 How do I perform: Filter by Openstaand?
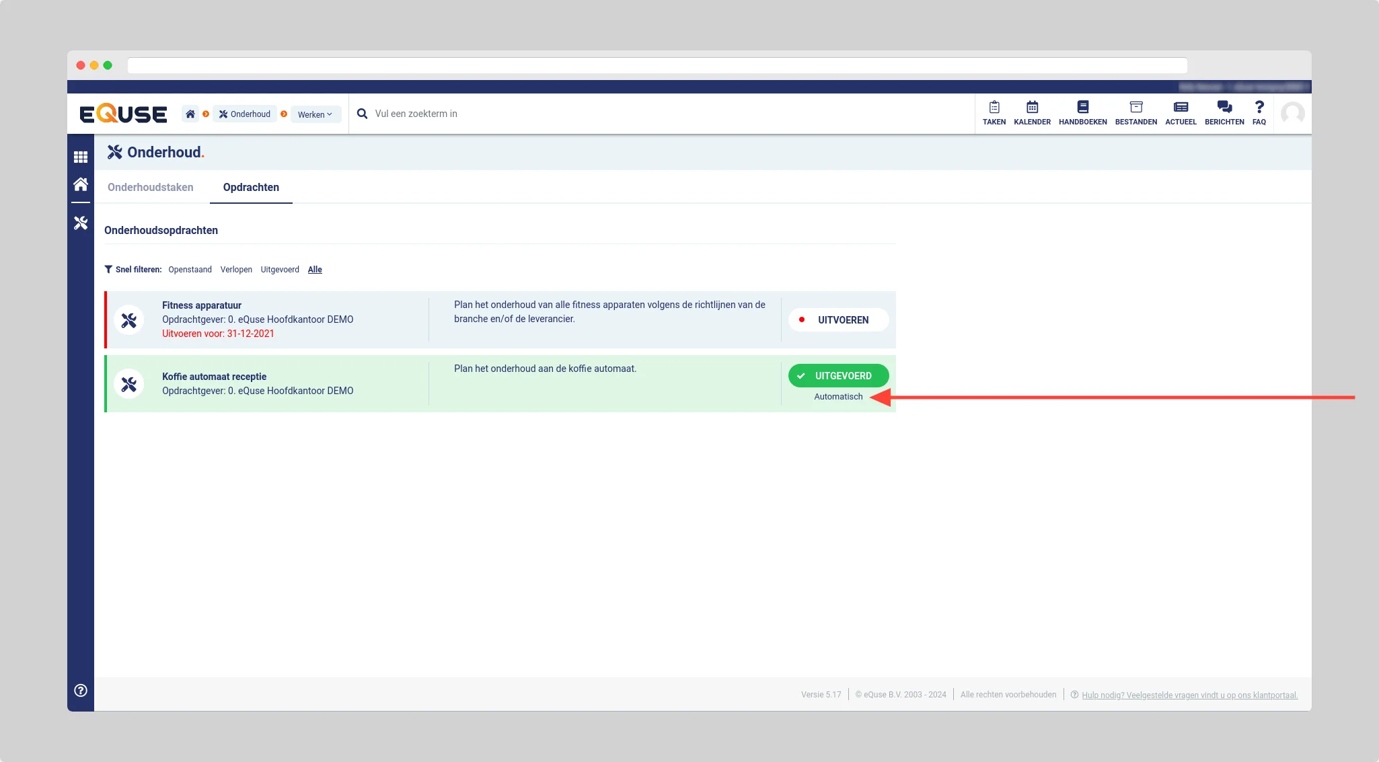190,270
